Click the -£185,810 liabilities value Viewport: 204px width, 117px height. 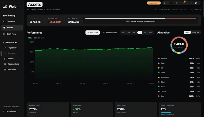point(54,22)
